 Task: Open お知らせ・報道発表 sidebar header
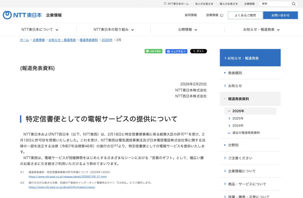[250, 58]
